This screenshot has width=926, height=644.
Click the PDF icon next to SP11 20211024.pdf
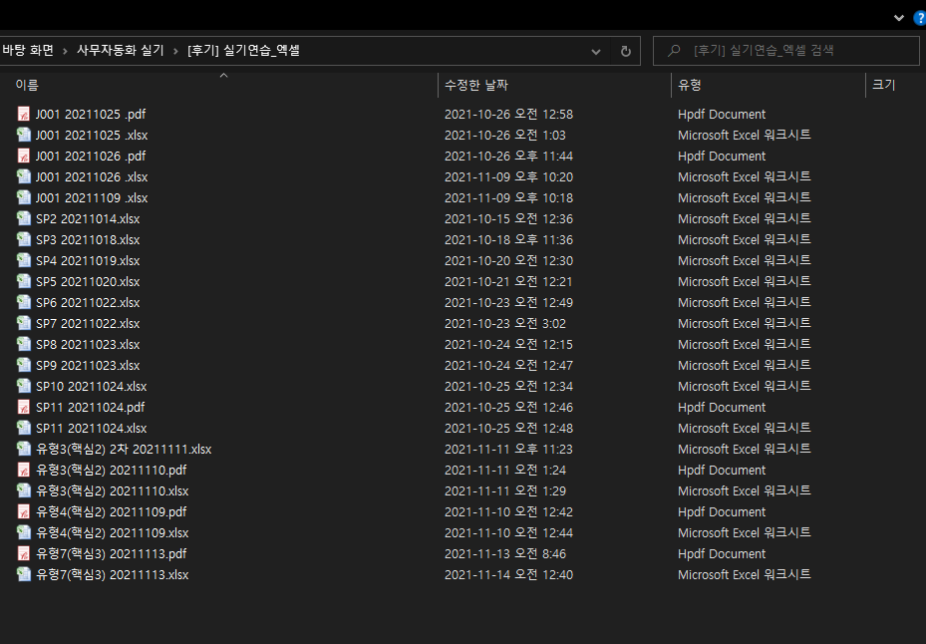tap(24, 407)
